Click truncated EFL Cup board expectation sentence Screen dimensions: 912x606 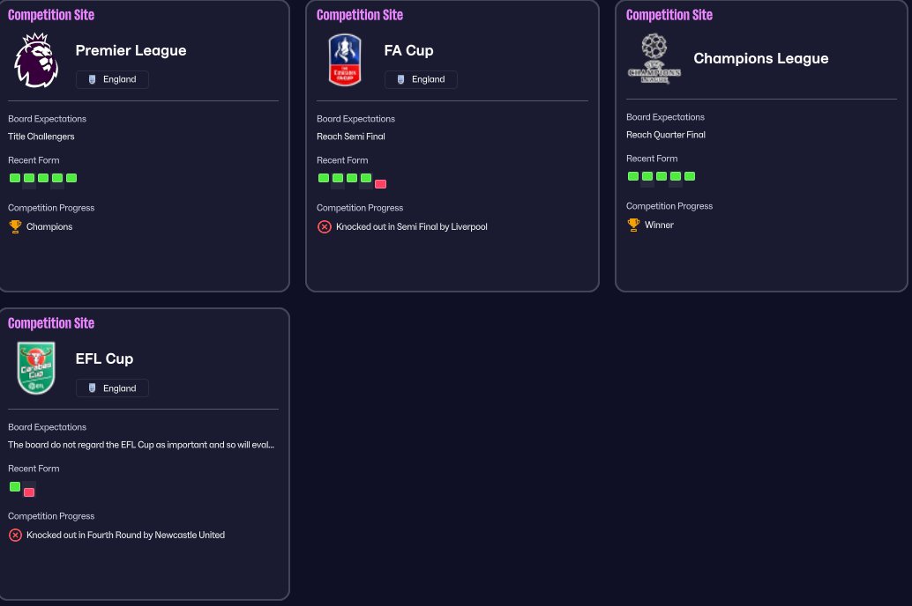click(141, 445)
